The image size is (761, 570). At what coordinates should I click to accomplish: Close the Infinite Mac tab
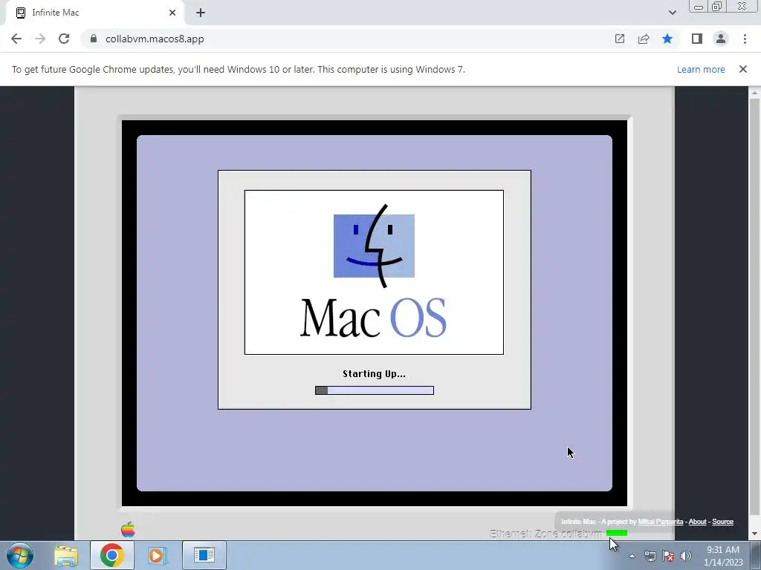click(172, 13)
